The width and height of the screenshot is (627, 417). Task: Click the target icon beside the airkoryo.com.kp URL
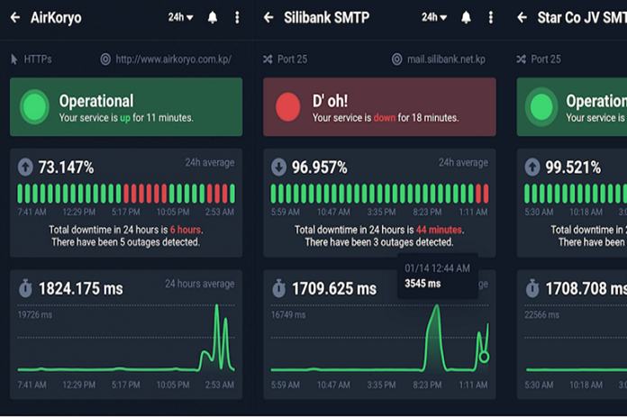point(105,59)
